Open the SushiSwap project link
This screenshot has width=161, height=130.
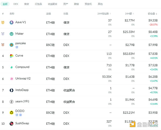tap(22, 123)
